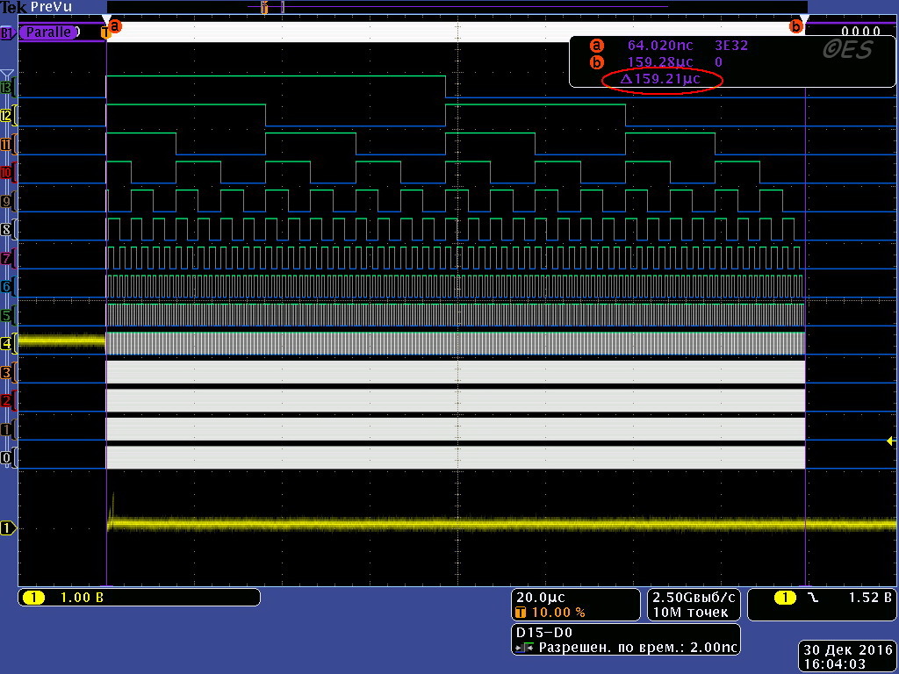The width and height of the screenshot is (899, 674).
Task: Click the 10.00 % trigger position value
Action: coord(558,612)
